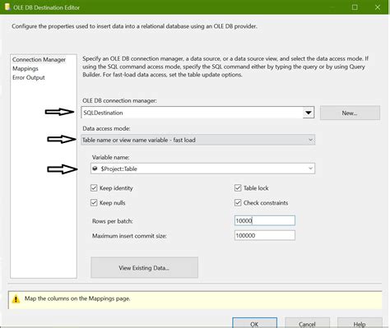
Task: Click the 'OLE DB connection manager:' label
Action: pyautogui.click(x=119, y=100)
